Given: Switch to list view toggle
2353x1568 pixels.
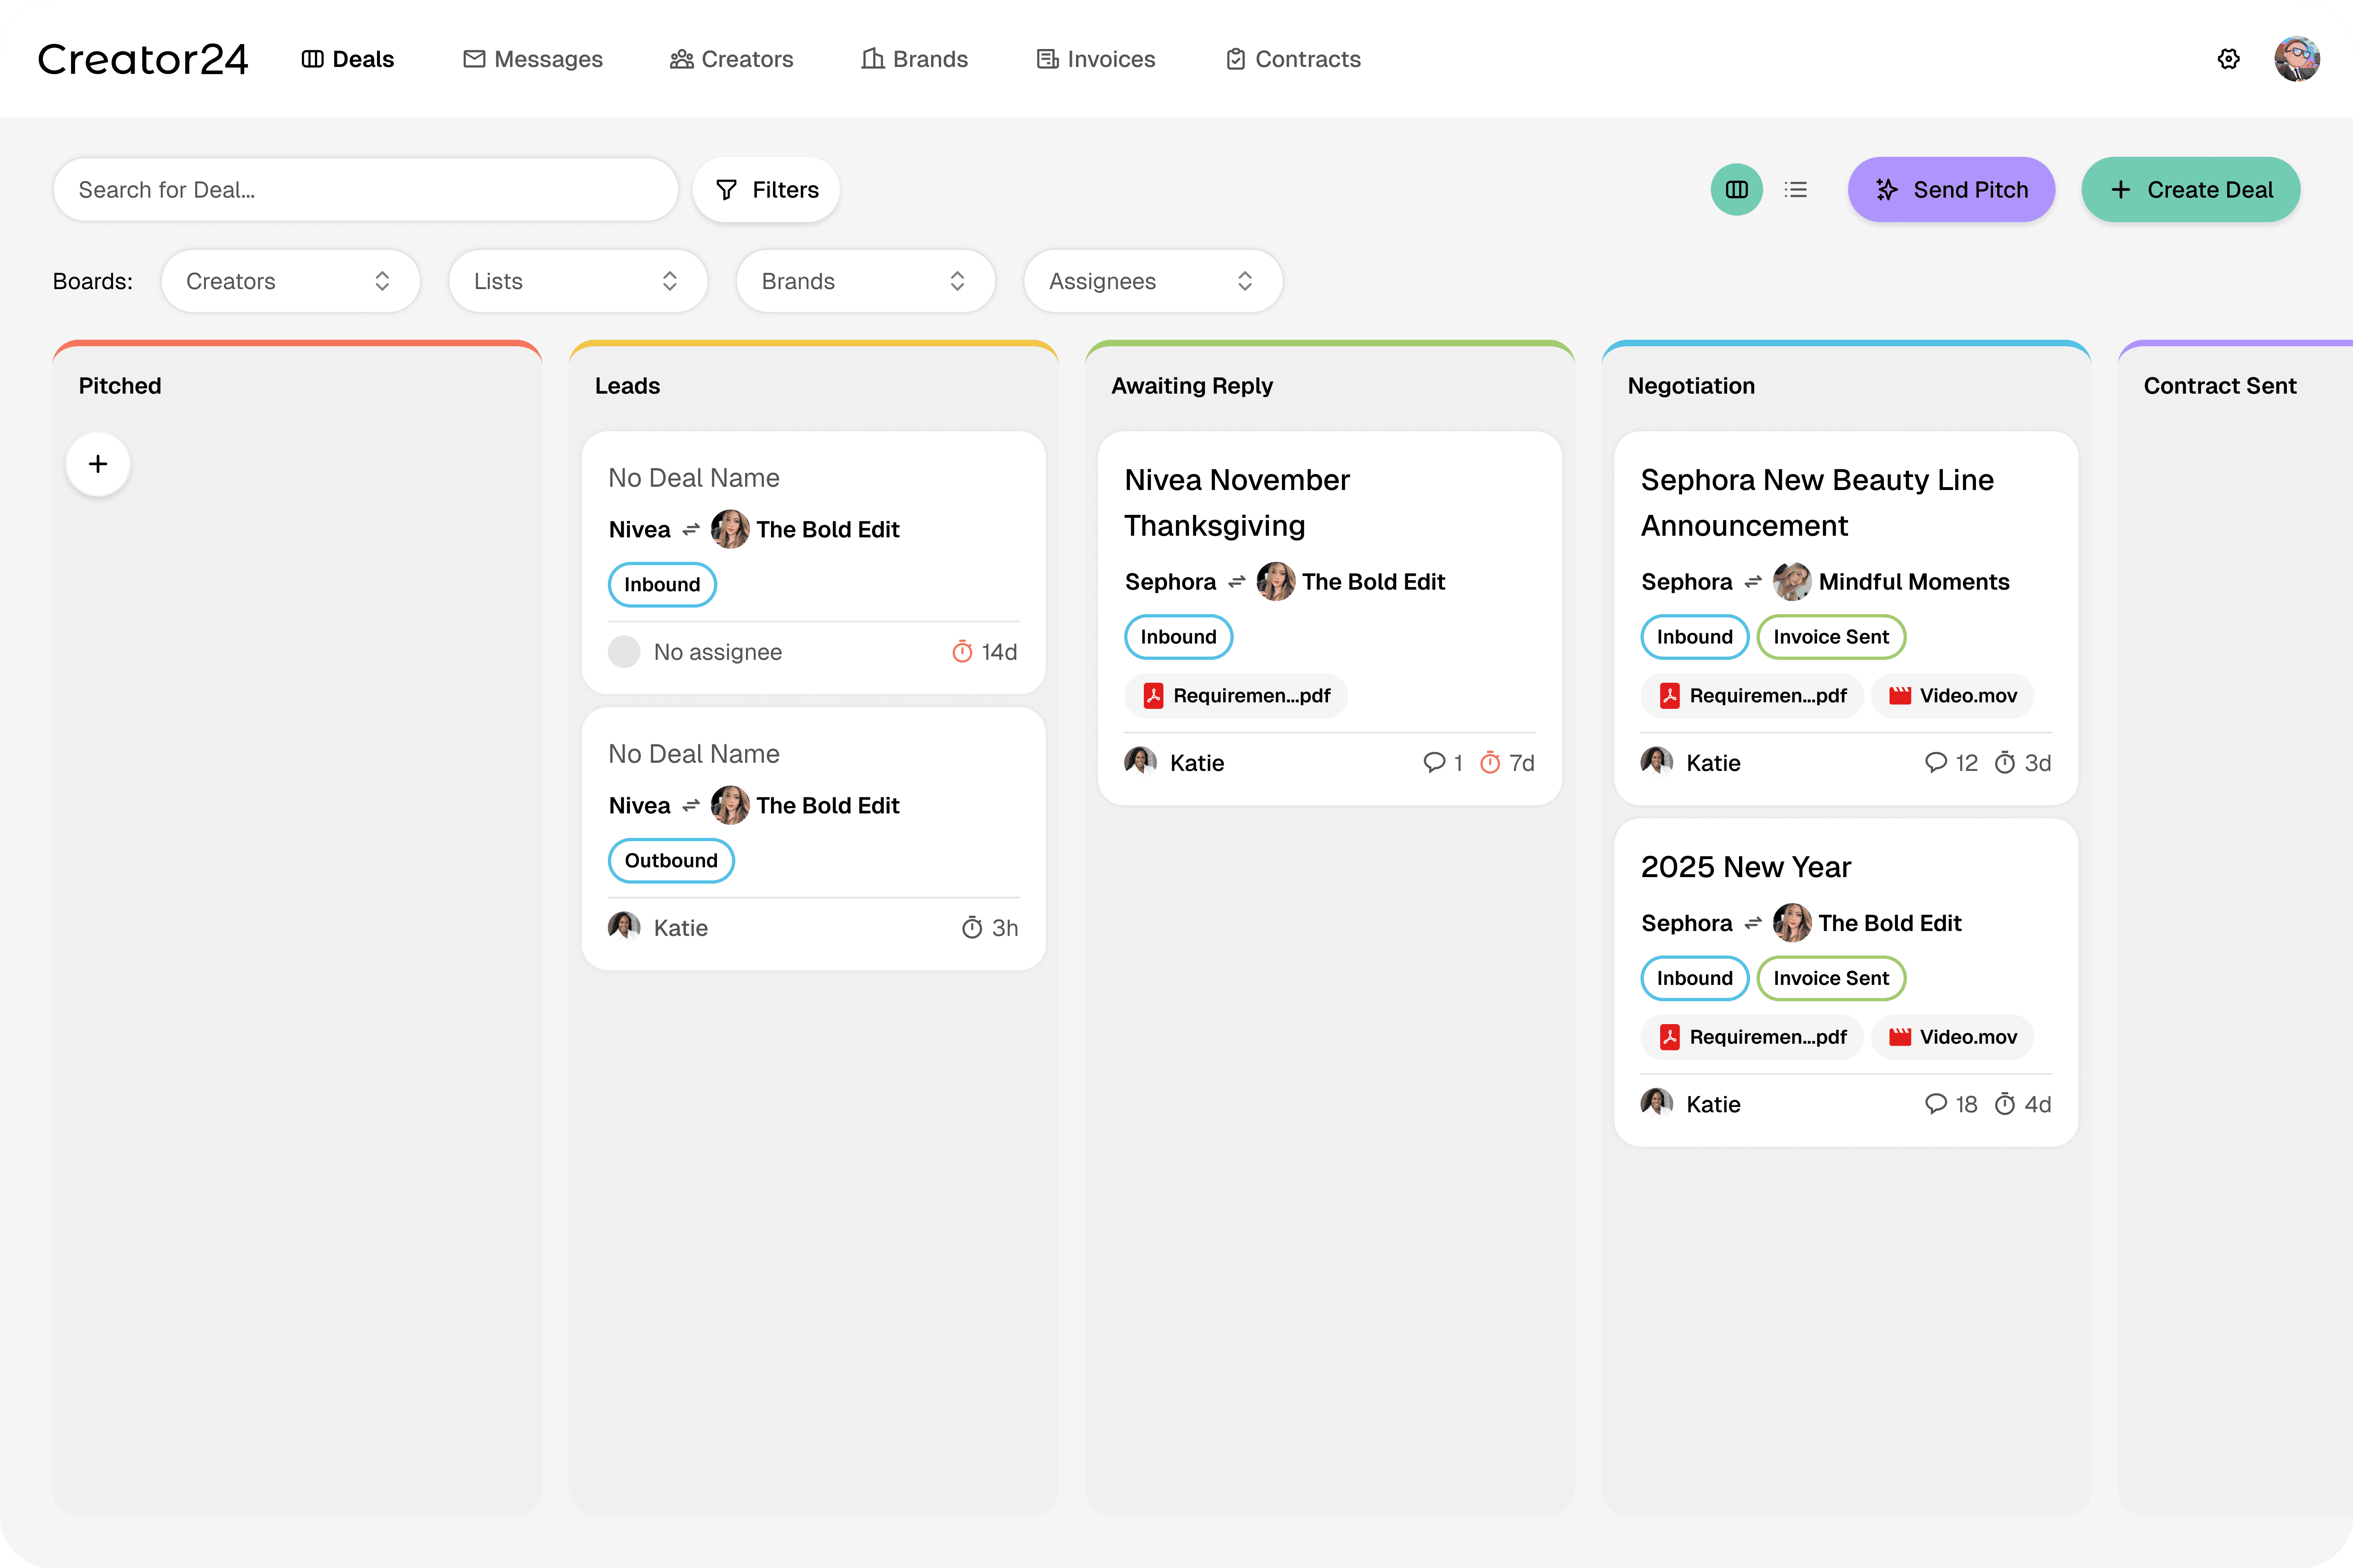Looking at the screenshot, I should coord(1796,190).
